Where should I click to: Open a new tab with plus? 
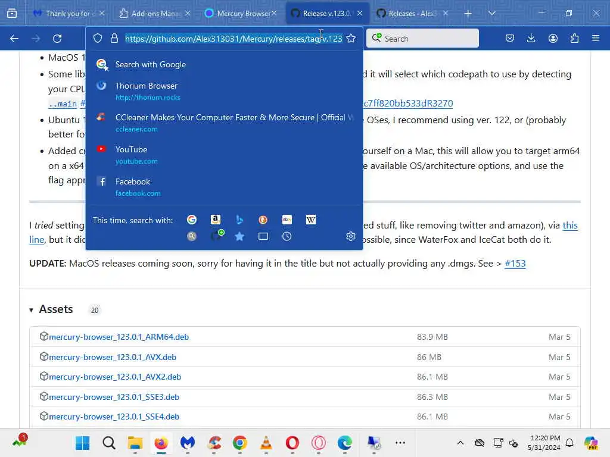pos(468,14)
